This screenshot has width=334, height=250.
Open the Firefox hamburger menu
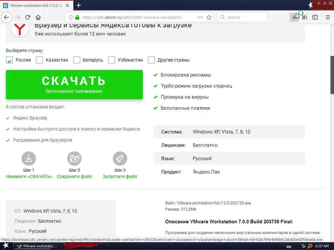328,17
